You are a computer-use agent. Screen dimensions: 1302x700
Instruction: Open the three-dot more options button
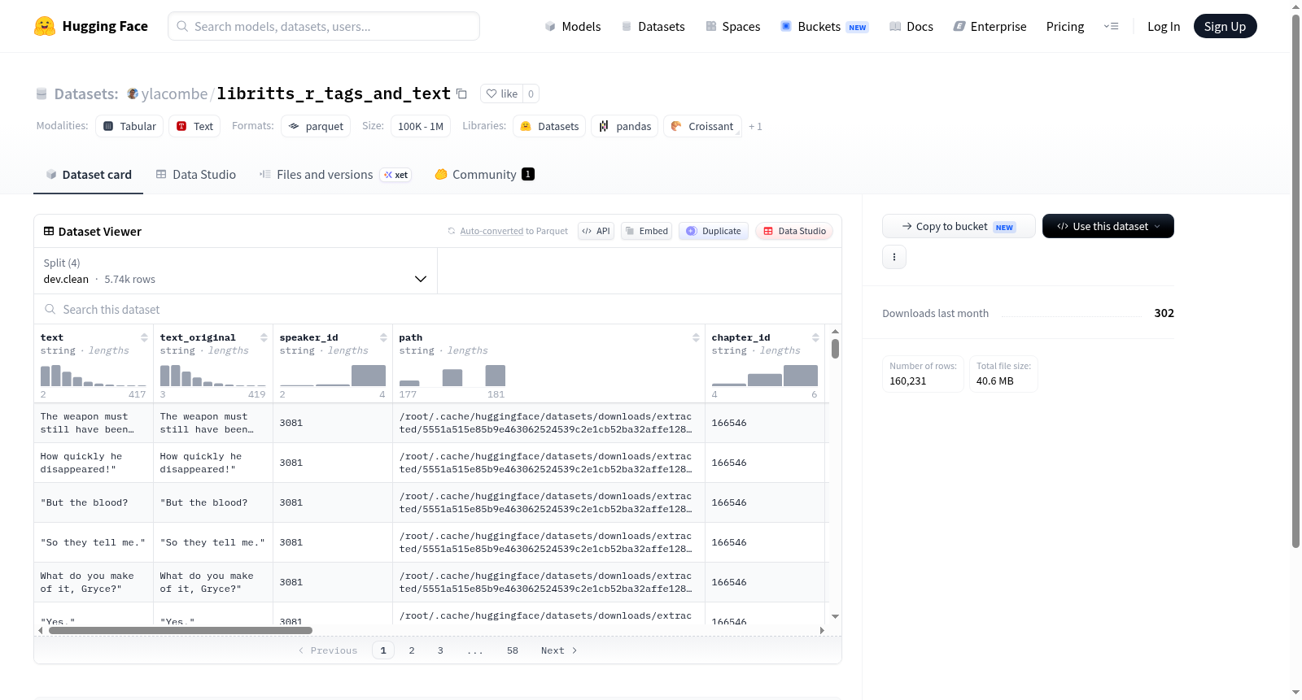[x=894, y=257]
